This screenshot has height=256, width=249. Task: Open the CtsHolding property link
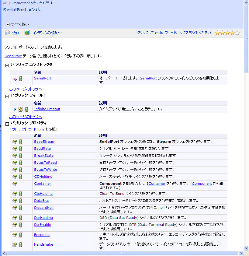click(43, 194)
